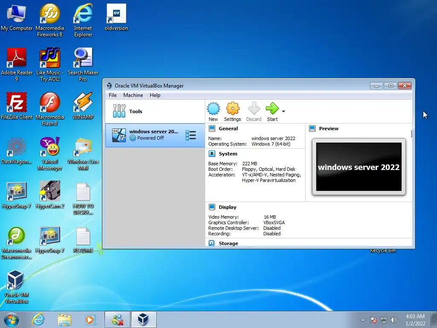Select Adobe Reader 9 desktop icon
Screen dimensions: 437x328
pyautogui.click(x=17, y=65)
